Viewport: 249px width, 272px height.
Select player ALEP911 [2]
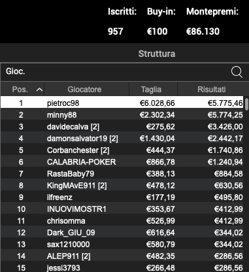click(x=69, y=256)
